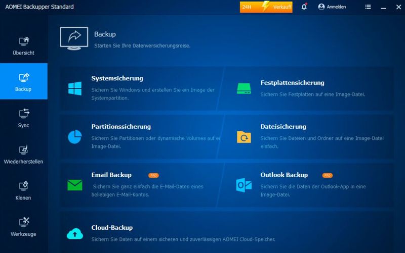Choose Partitionssicherung heading
Image resolution: width=405 pixels, height=253 pixels.
click(121, 127)
